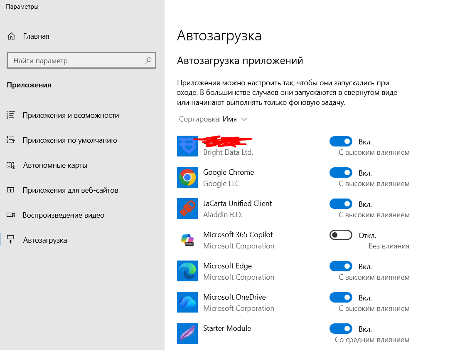Click the Приложения по умолчанию icon
Screen dimensions: 455x350
(11, 140)
